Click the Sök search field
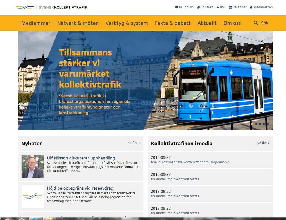 (265, 23)
